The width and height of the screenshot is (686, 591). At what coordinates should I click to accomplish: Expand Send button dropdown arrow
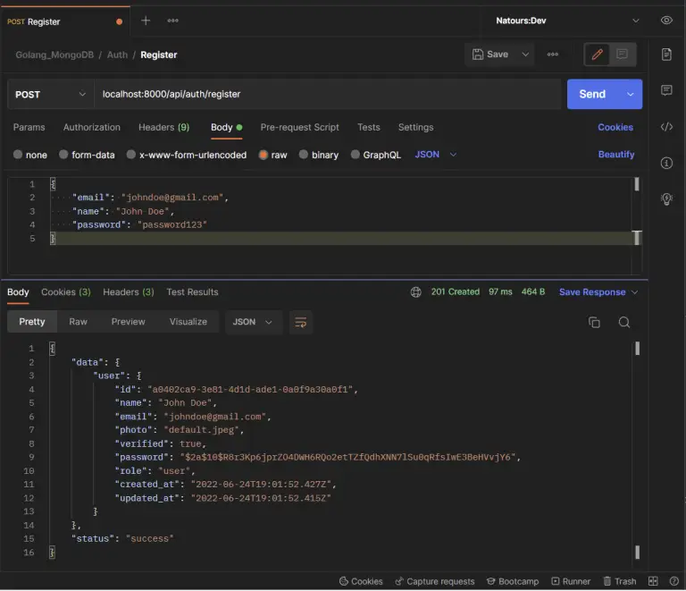(631, 94)
